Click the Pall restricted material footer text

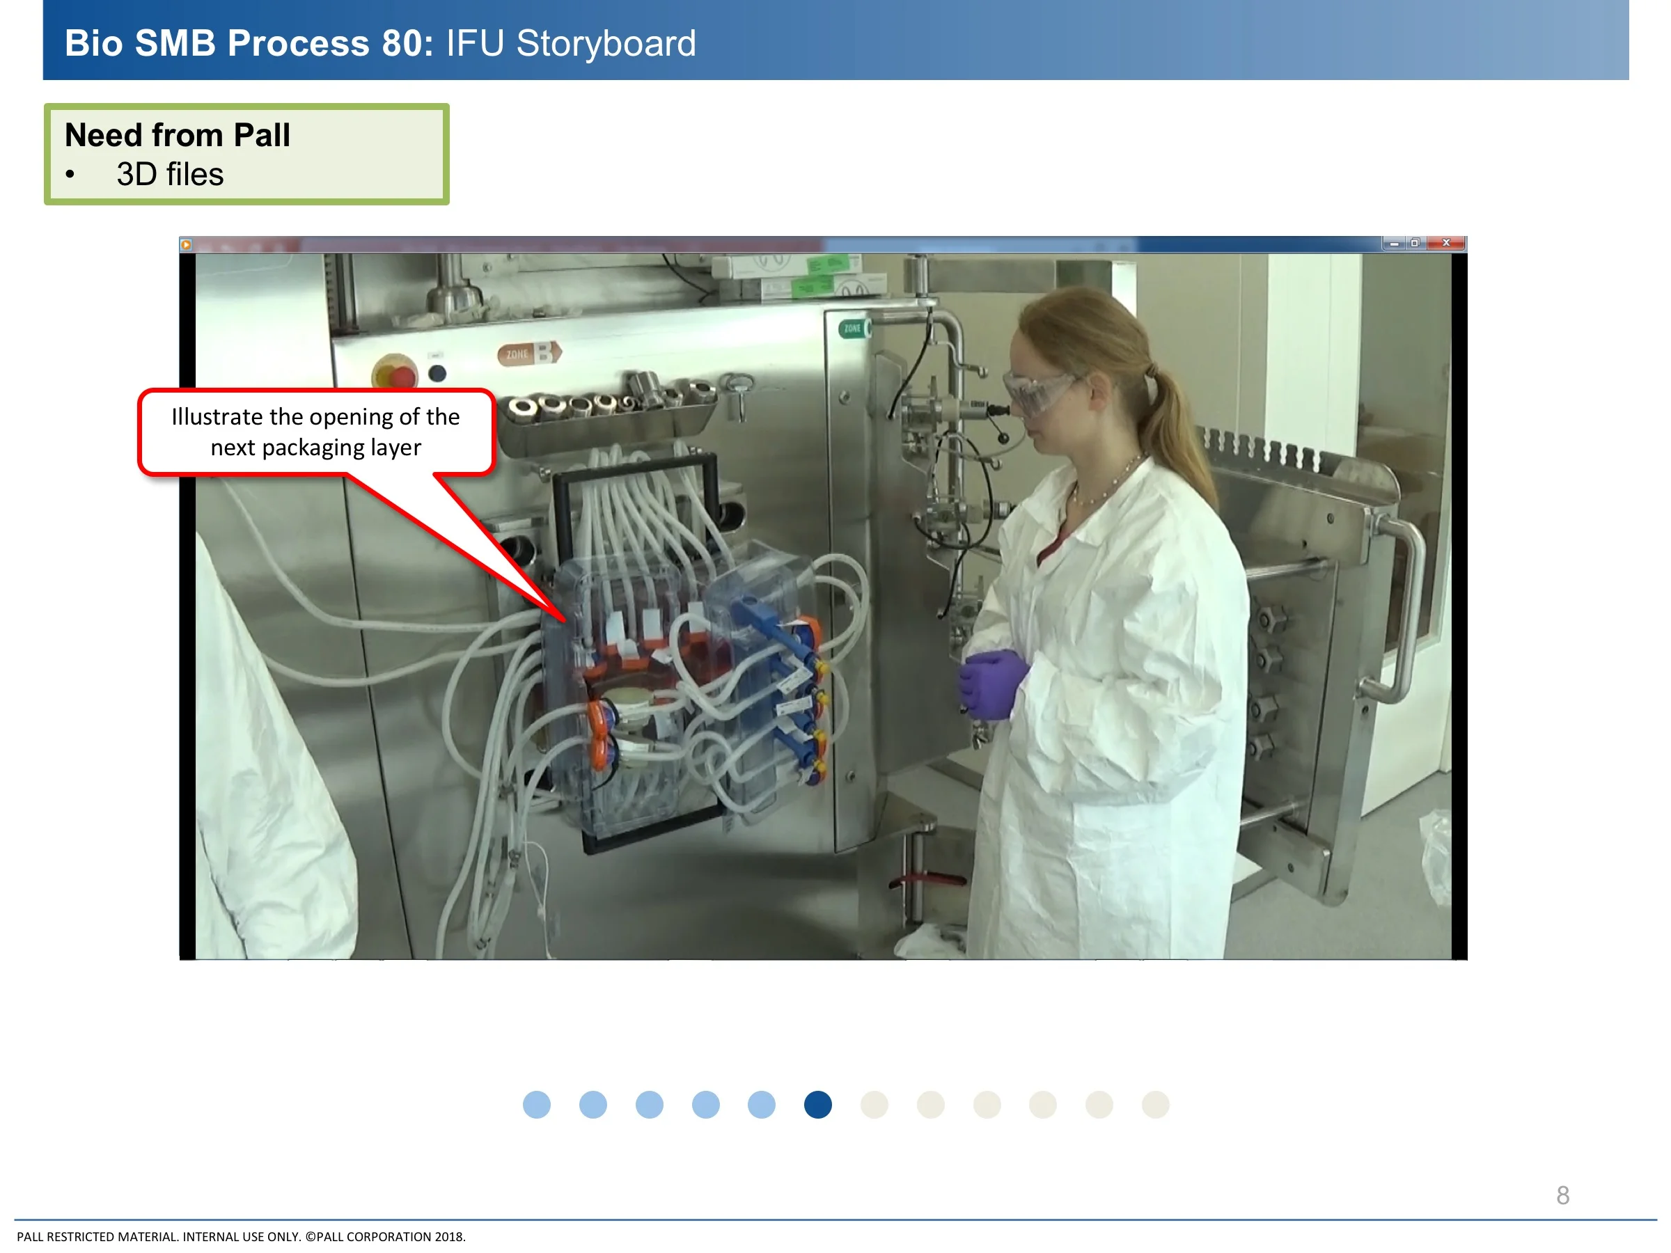point(241,1236)
